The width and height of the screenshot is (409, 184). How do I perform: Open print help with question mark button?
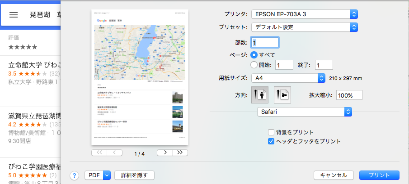[75, 175]
